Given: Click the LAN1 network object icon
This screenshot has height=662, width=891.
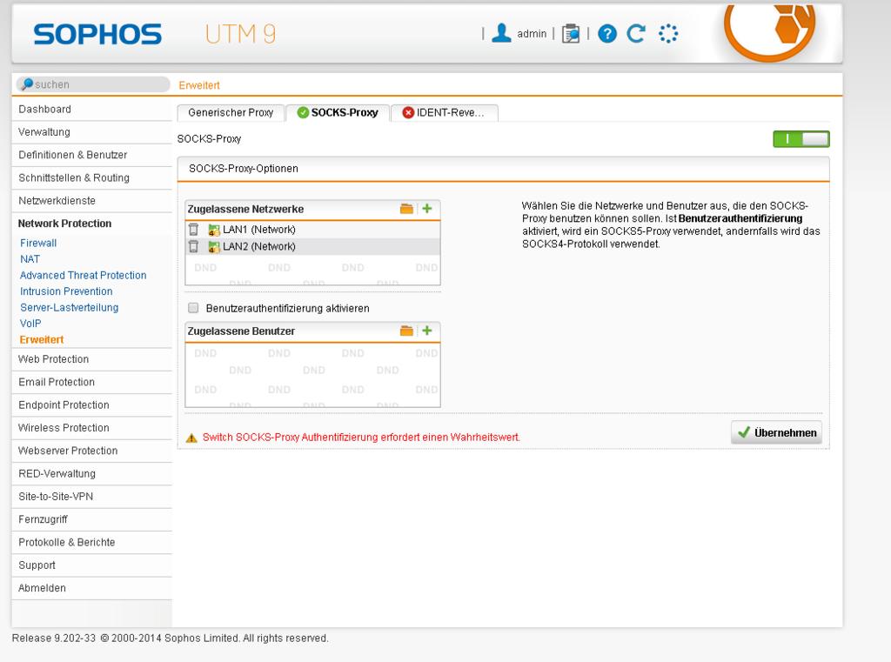Looking at the screenshot, I should [214, 230].
